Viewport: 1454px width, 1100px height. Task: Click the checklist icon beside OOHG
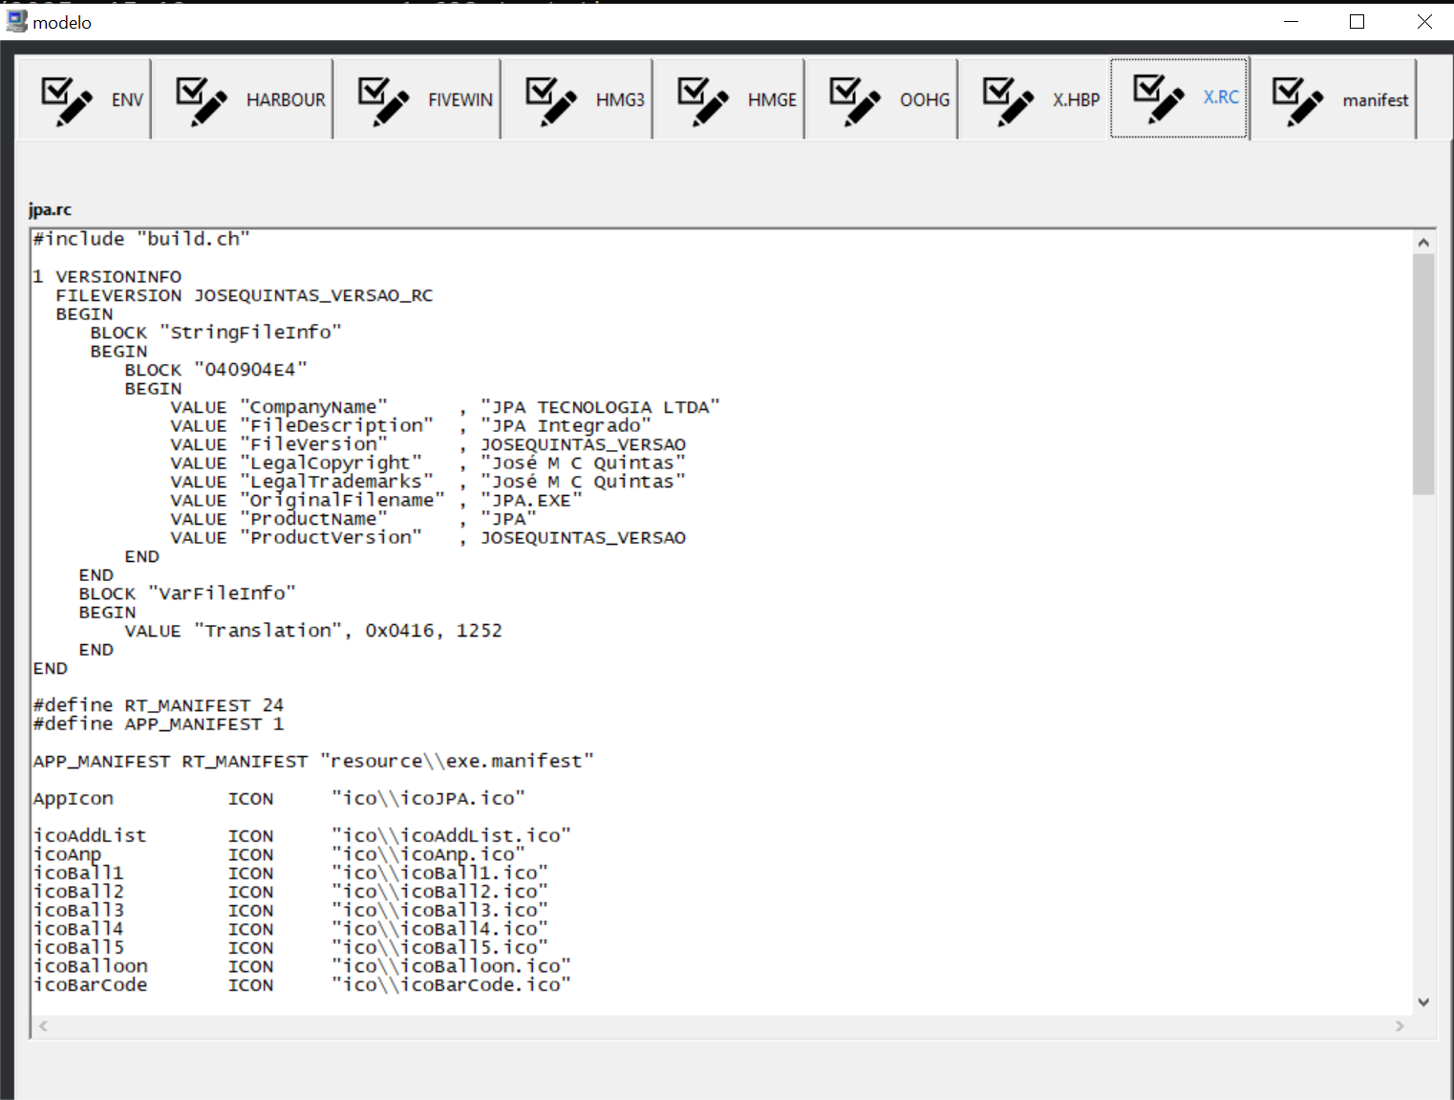(855, 100)
